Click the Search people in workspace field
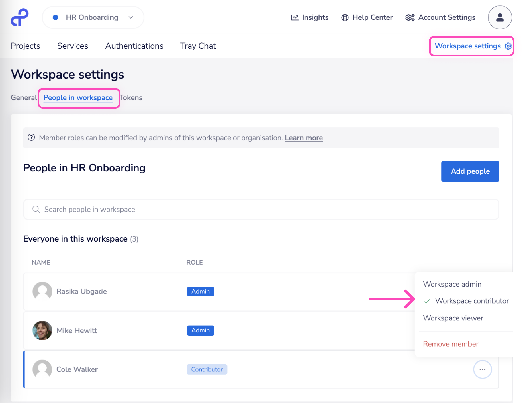Screen dimensions: 523x403 [x=261, y=210]
